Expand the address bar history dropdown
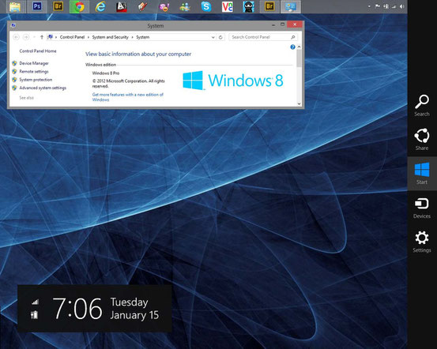Image resolution: width=437 pixels, height=349 pixels. 213,37
